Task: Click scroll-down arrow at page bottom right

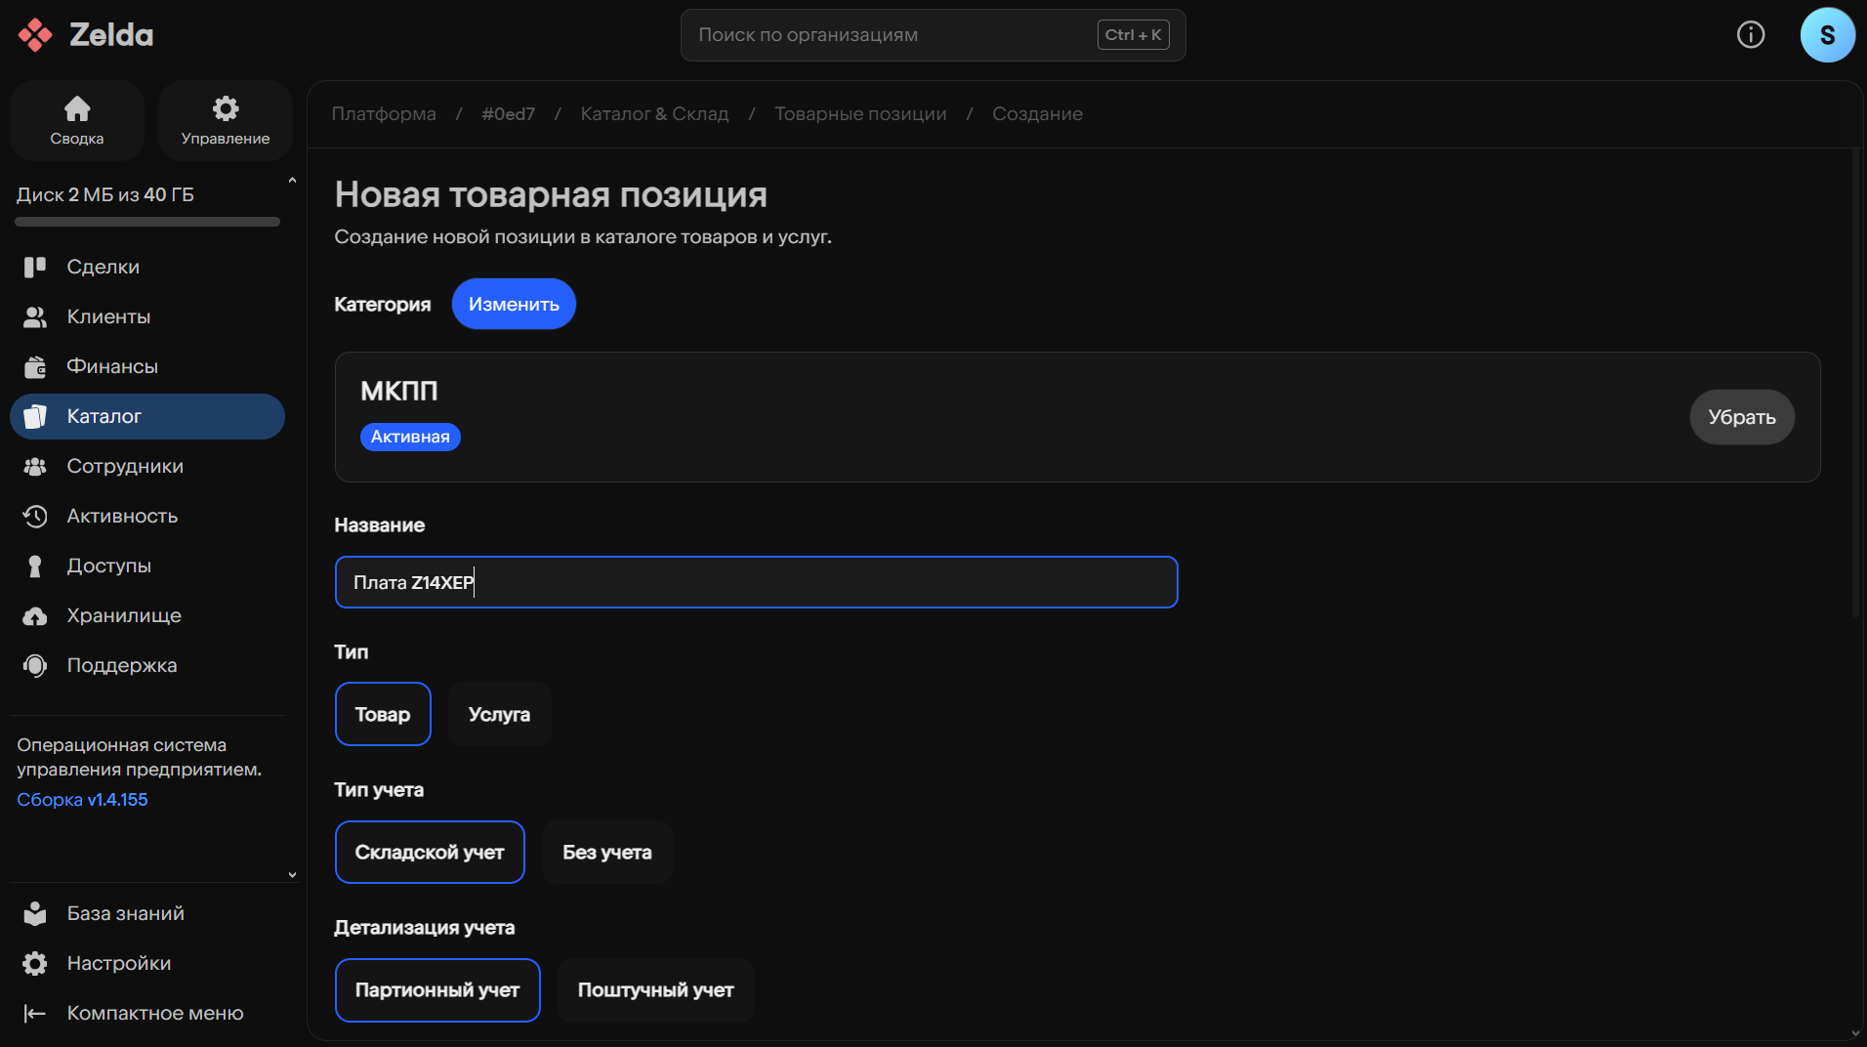Action: click(x=1855, y=1033)
